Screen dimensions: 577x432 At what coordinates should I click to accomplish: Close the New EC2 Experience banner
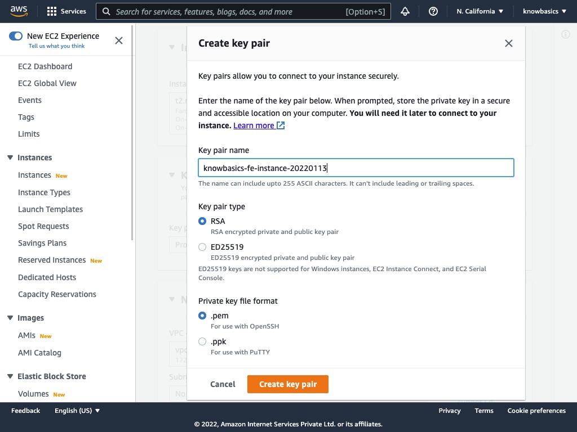118,40
